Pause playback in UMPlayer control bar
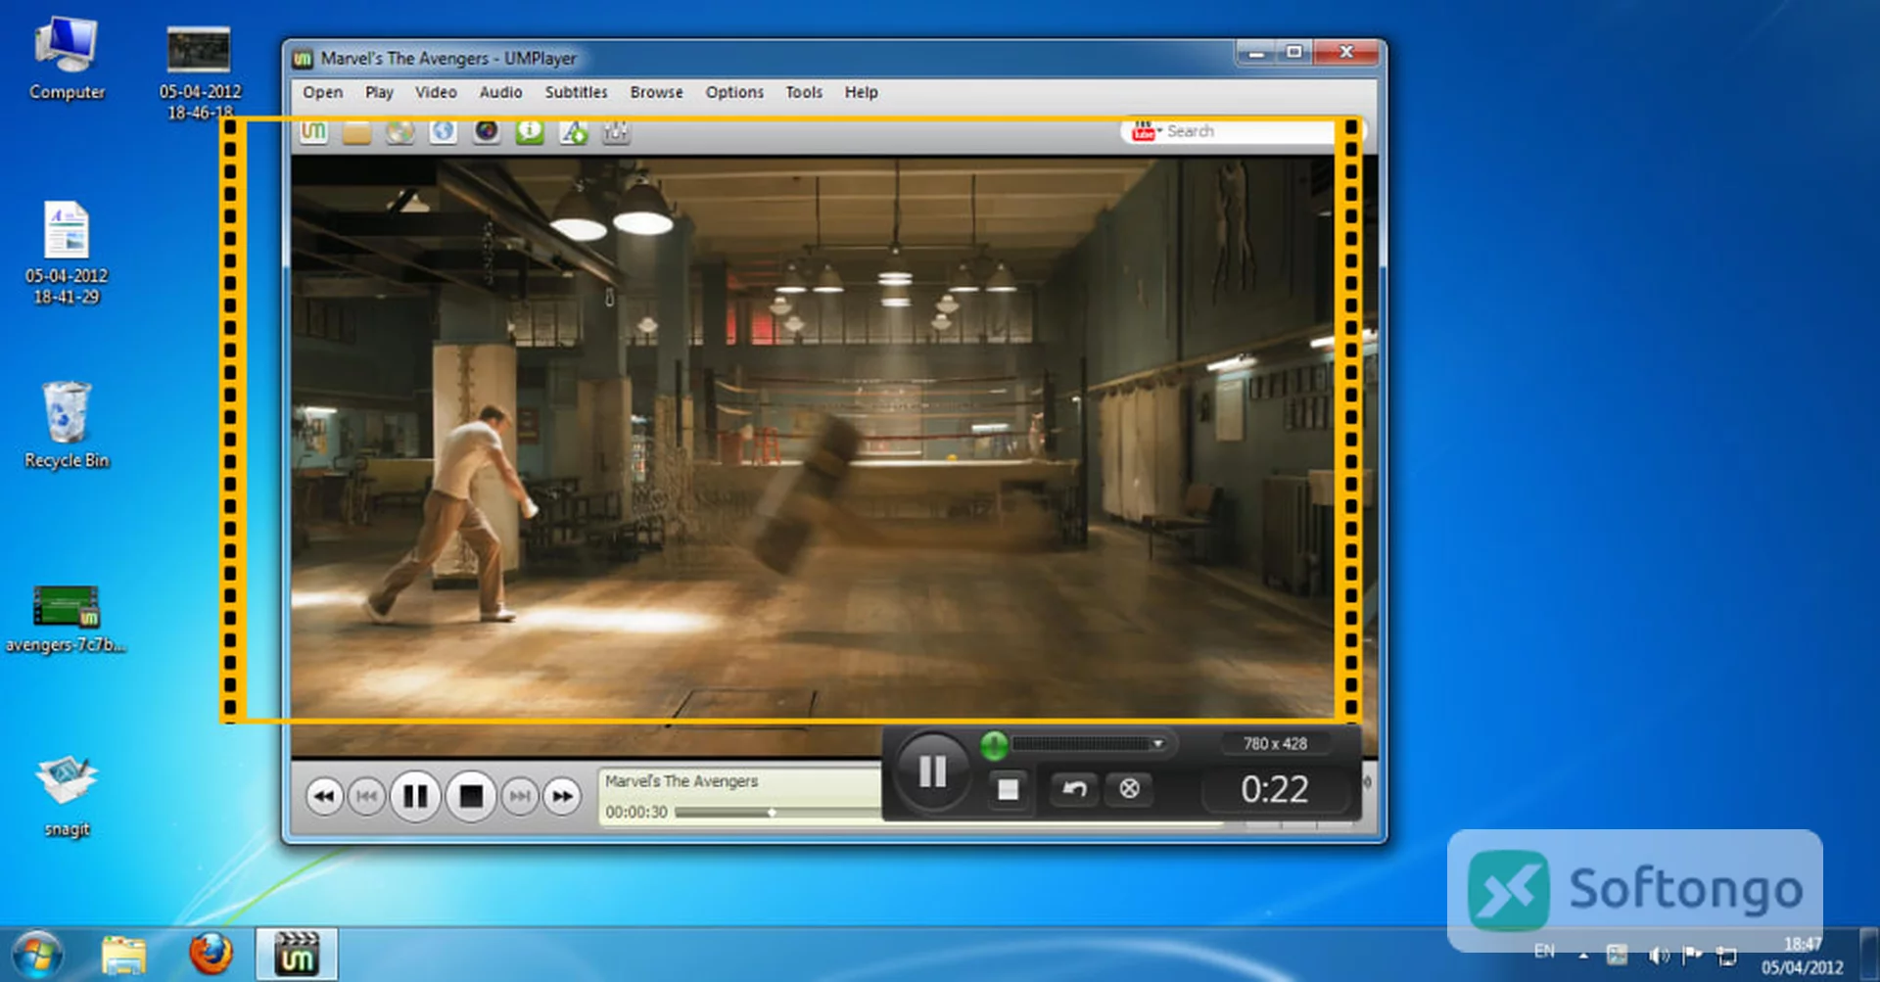This screenshot has width=1880, height=982. tap(415, 796)
